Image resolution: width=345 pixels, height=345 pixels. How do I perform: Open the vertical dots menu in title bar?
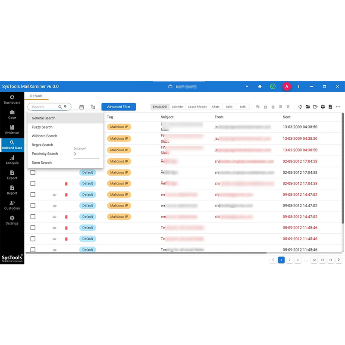pos(298,87)
